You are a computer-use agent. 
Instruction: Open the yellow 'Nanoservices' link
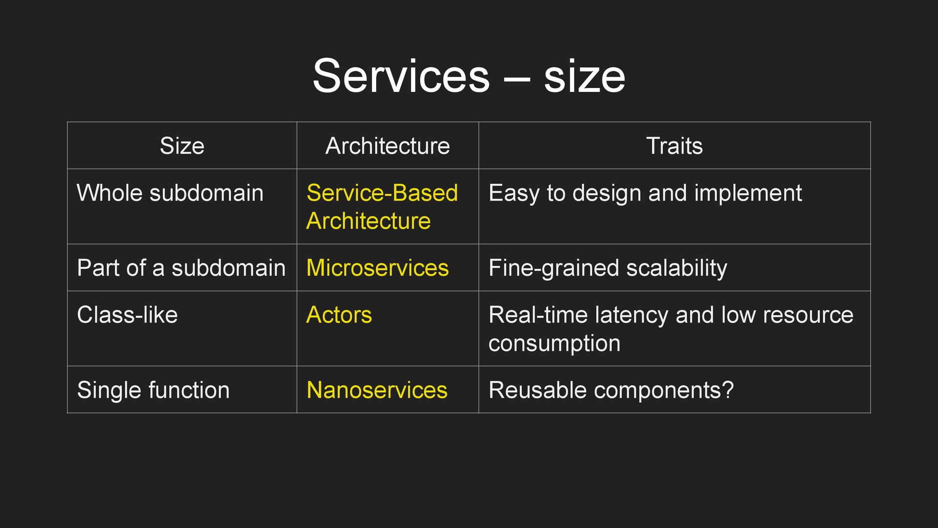[x=377, y=390]
